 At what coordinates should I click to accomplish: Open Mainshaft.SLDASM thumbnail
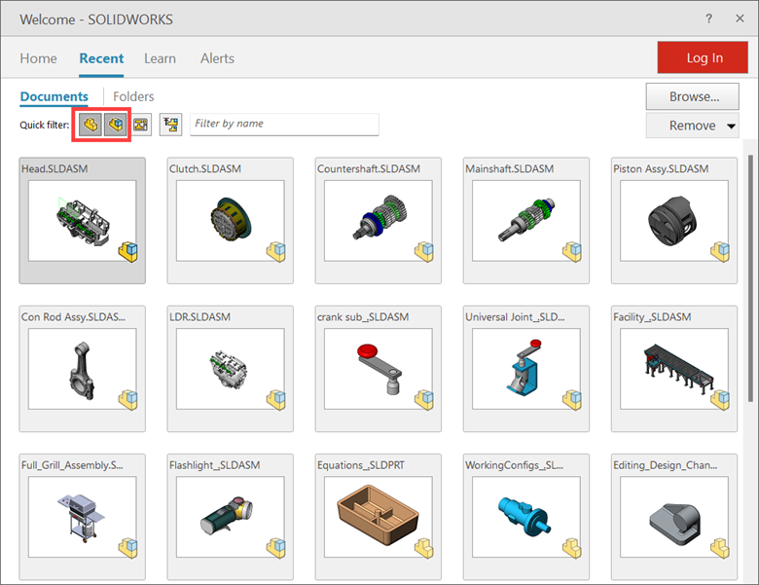(526, 221)
